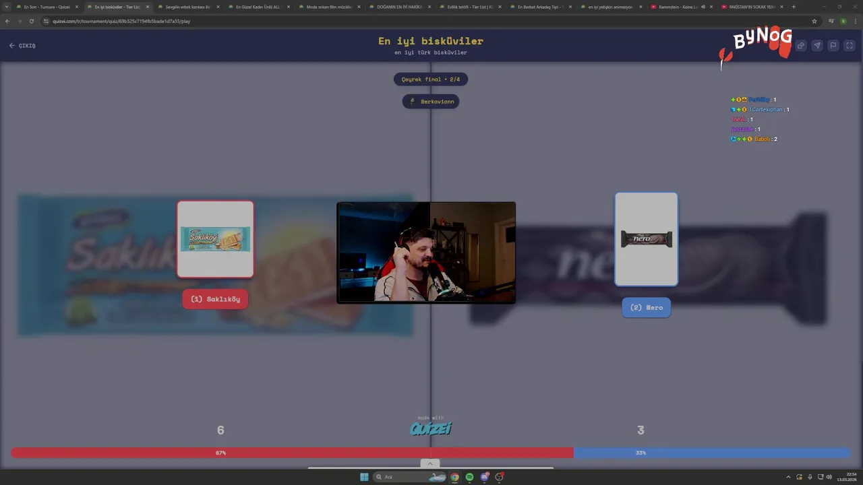863x485 pixels.
Task: Click the flag report icon
Action: 833,46
